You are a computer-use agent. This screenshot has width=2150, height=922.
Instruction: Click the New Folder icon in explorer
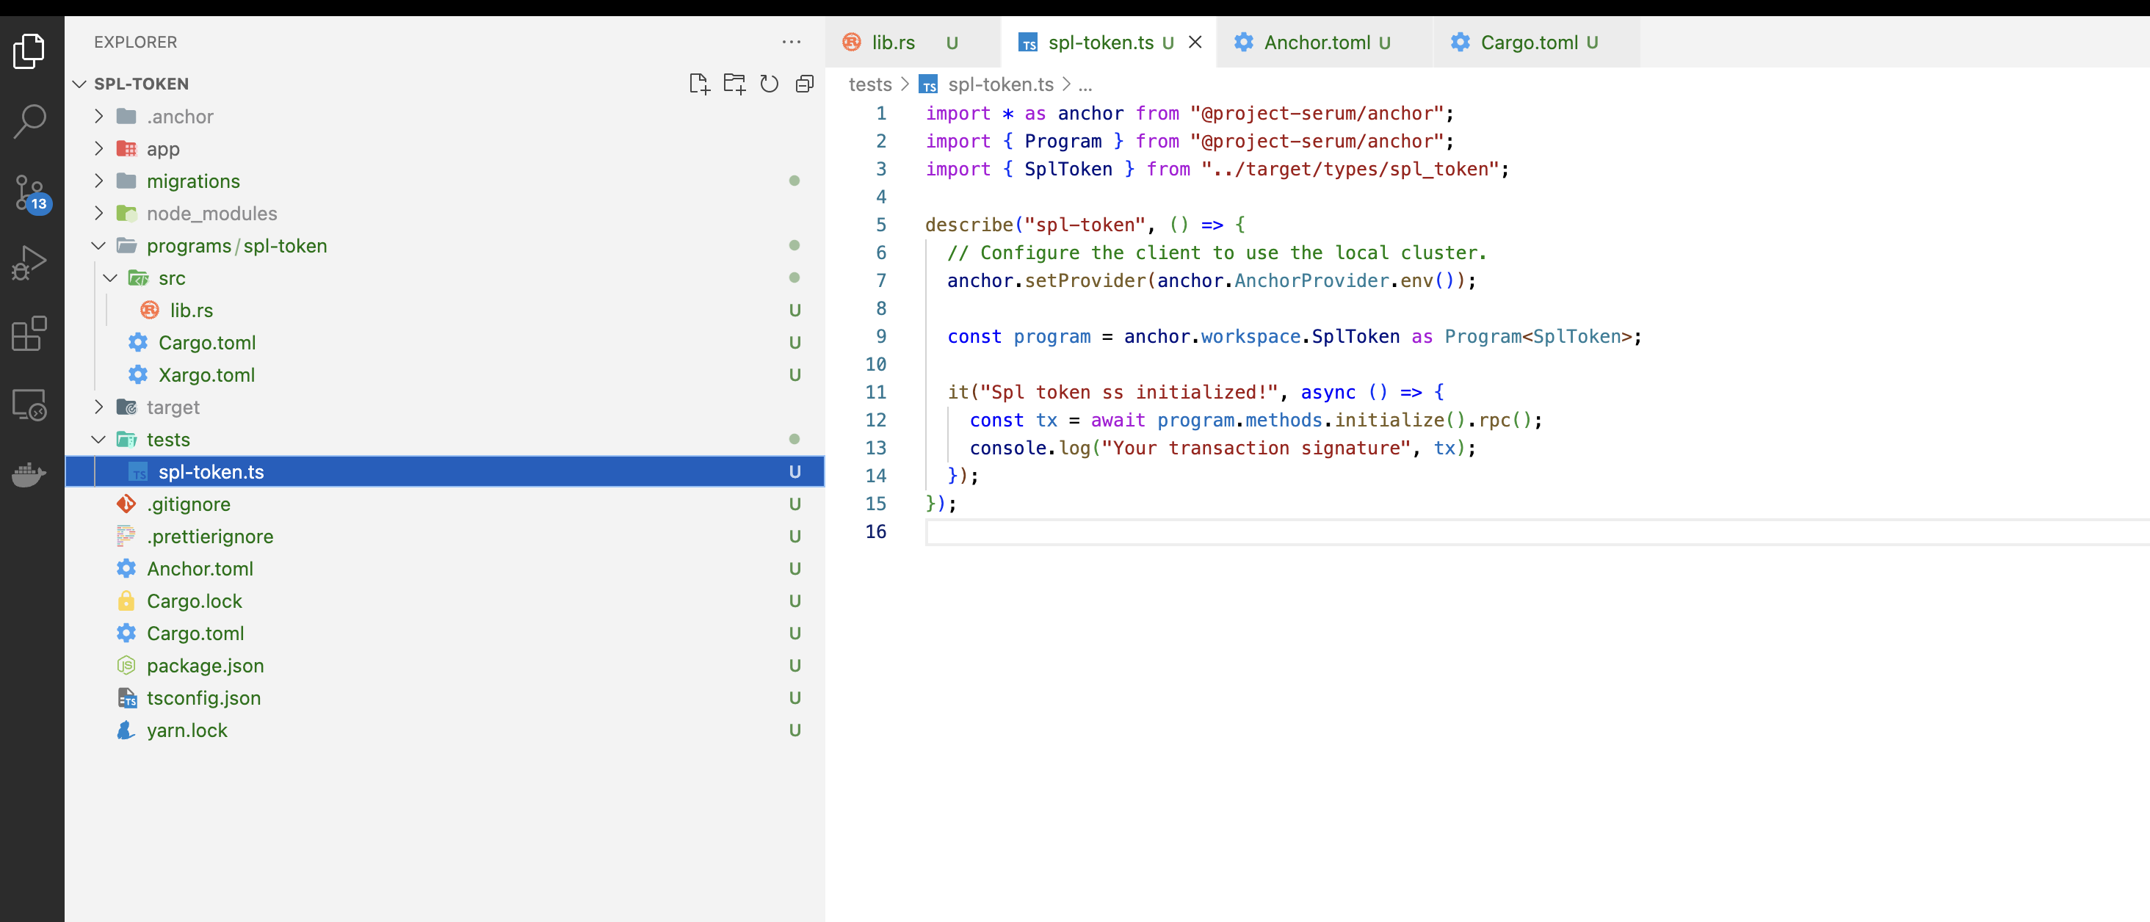pos(734,84)
